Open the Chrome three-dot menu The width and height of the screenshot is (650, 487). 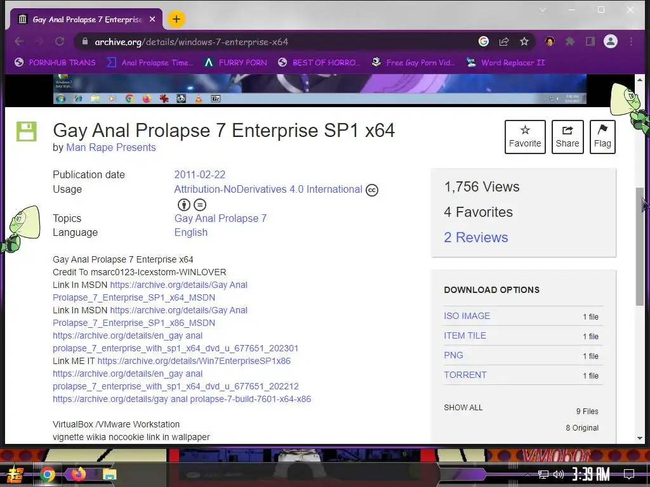coord(631,41)
